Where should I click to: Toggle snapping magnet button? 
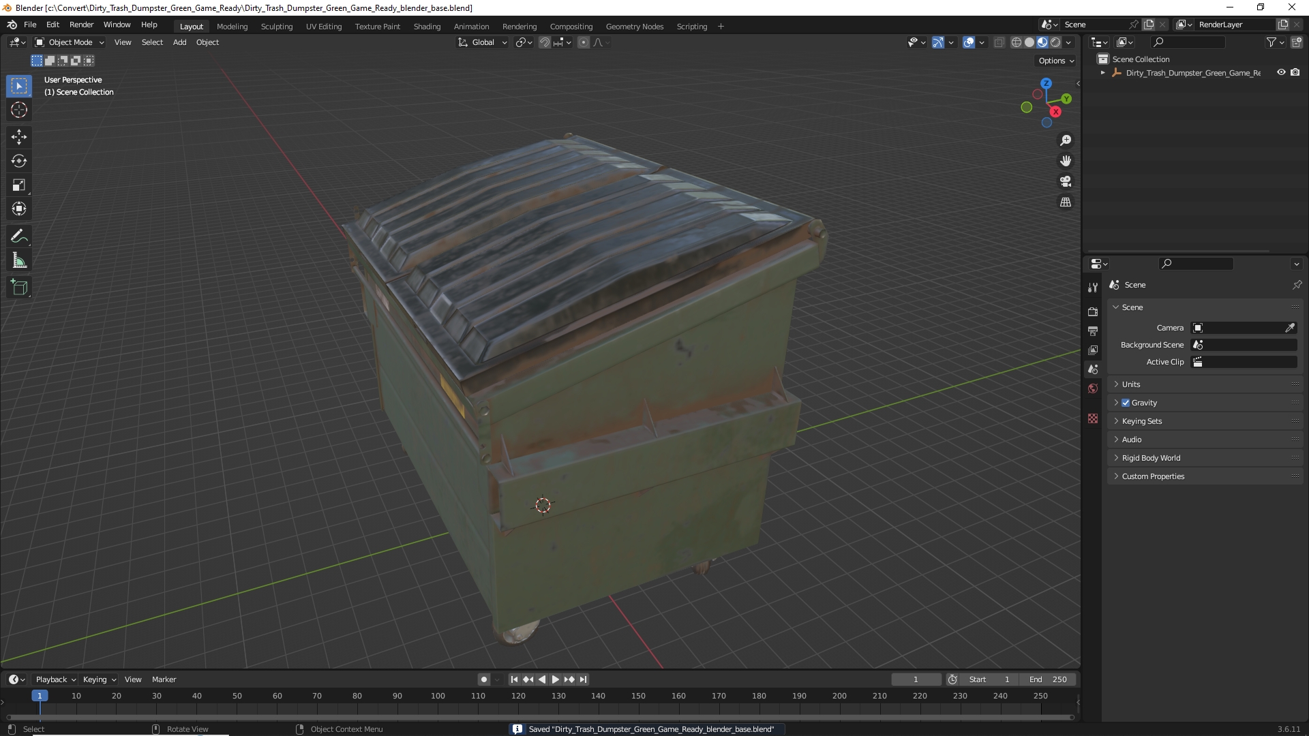pos(544,42)
